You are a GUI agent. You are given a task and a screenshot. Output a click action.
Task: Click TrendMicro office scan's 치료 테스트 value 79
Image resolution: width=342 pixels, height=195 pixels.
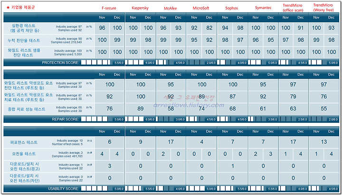pos(293,96)
